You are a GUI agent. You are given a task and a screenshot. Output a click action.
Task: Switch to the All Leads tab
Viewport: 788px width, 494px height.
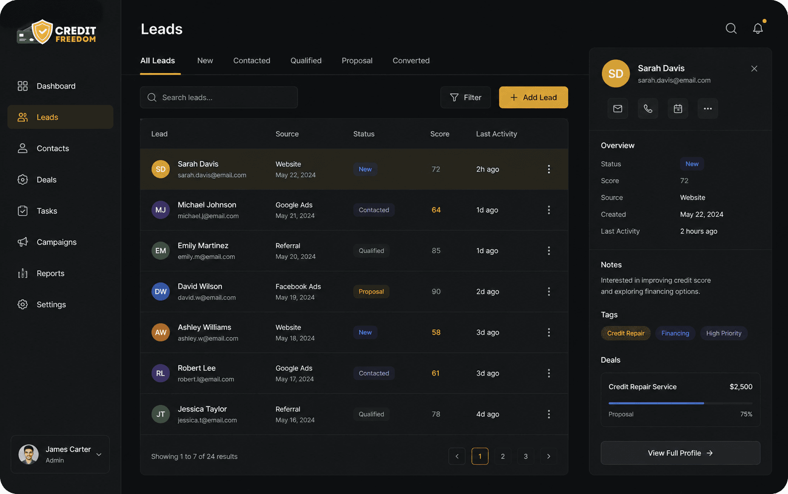[158, 61]
